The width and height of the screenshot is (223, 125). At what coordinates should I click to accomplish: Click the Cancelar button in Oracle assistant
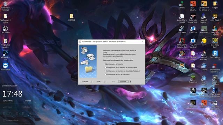coord(85,82)
